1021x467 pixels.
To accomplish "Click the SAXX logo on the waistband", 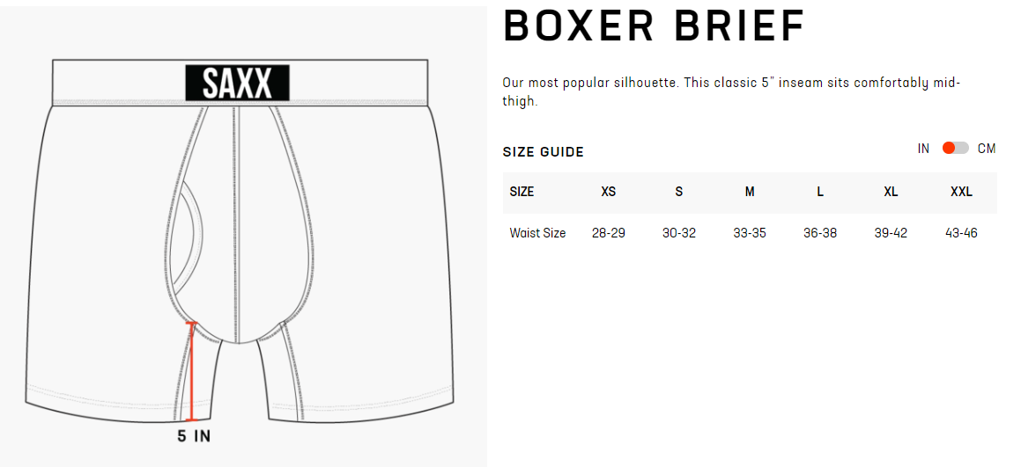I will pyautogui.click(x=237, y=83).
